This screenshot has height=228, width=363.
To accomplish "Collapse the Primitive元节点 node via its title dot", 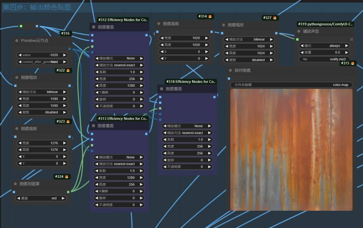I will [17, 41].
